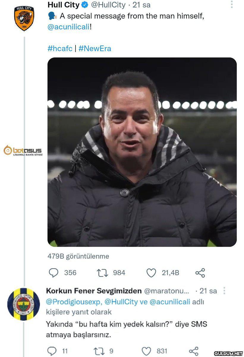Open the #NewEra hashtag

(95, 48)
